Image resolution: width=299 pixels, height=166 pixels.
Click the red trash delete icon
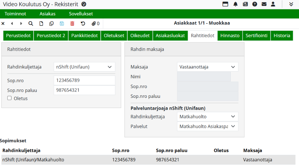click(72, 23)
